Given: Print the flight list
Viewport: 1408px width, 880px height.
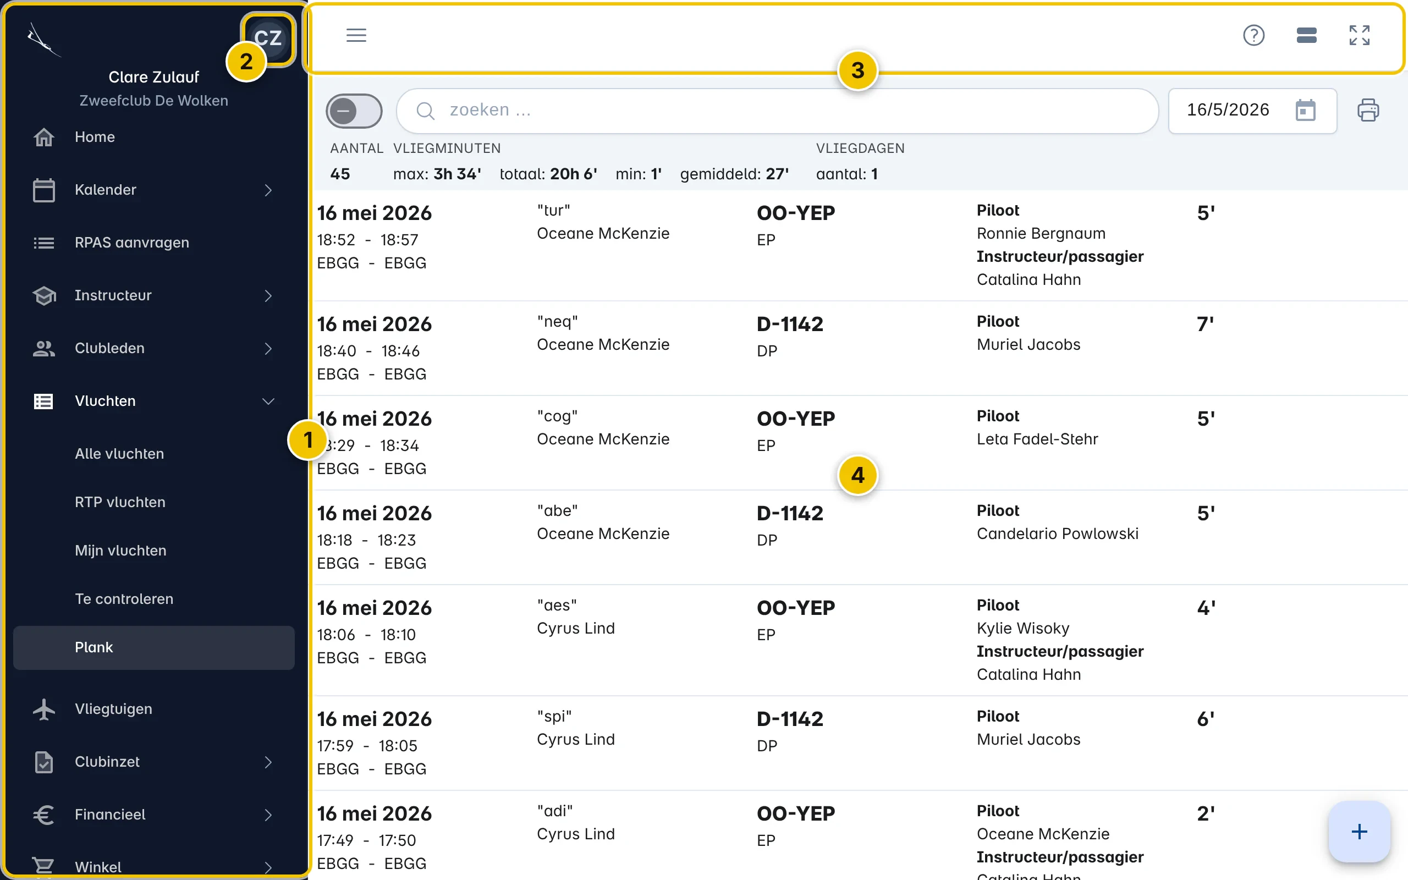Looking at the screenshot, I should click(1367, 110).
